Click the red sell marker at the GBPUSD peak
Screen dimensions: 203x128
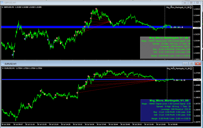(x=96, y=9)
